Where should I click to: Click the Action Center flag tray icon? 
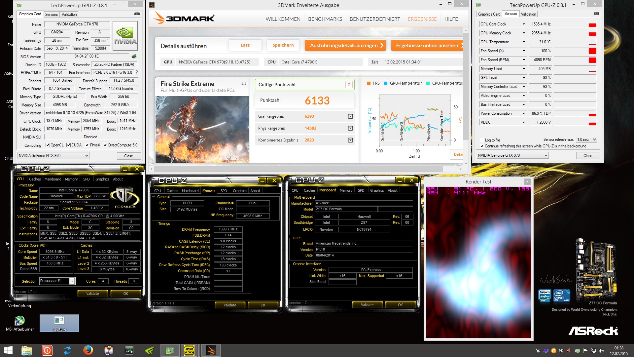pyautogui.click(x=585, y=351)
